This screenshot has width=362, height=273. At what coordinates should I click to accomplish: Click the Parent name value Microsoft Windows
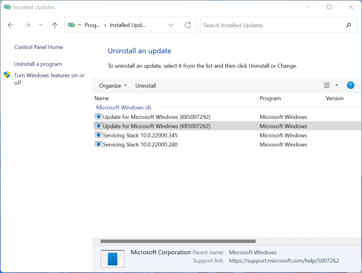point(252,252)
